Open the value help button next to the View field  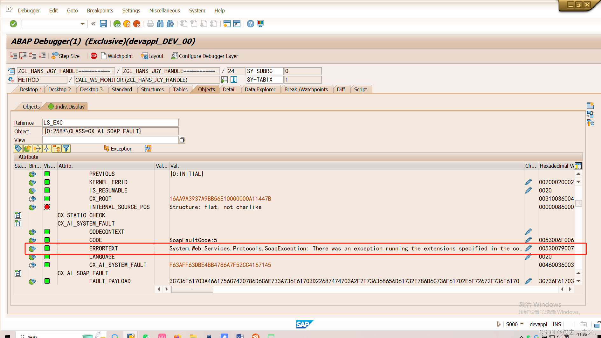182,140
